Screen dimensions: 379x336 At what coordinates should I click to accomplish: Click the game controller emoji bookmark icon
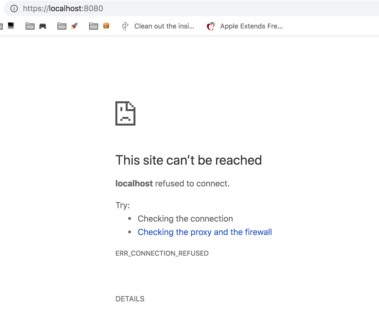click(x=43, y=26)
